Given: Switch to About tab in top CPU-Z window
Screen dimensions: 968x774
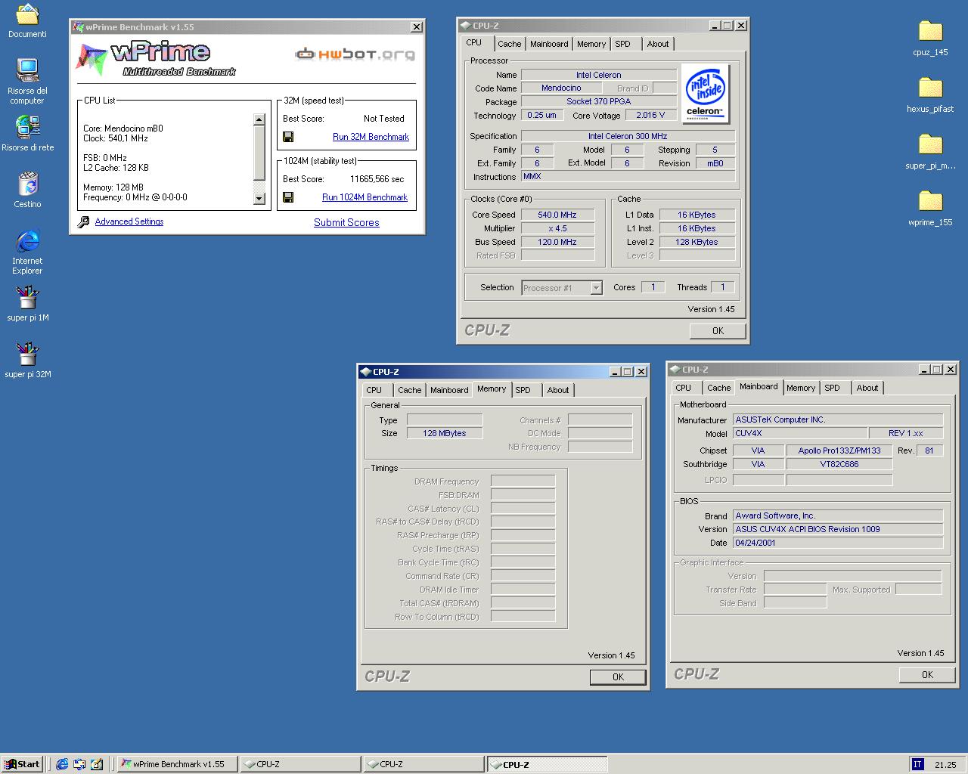Looking at the screenshot, I should coord(658,44).
